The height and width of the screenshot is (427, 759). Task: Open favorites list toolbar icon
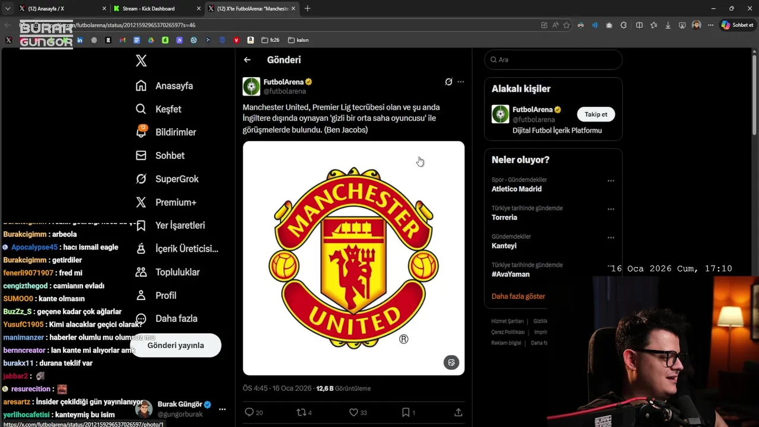click(x=653, y=25)
